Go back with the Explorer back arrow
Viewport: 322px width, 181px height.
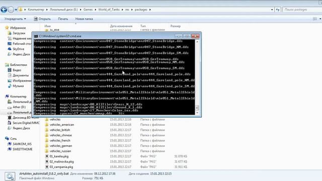(4, 10)
